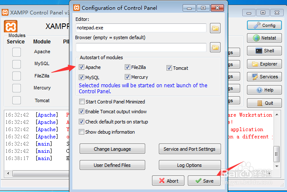Screen dimensions: 287x192
Task: Click log horizontal scrollbar left arrow
Action: (x=8, y=173)
